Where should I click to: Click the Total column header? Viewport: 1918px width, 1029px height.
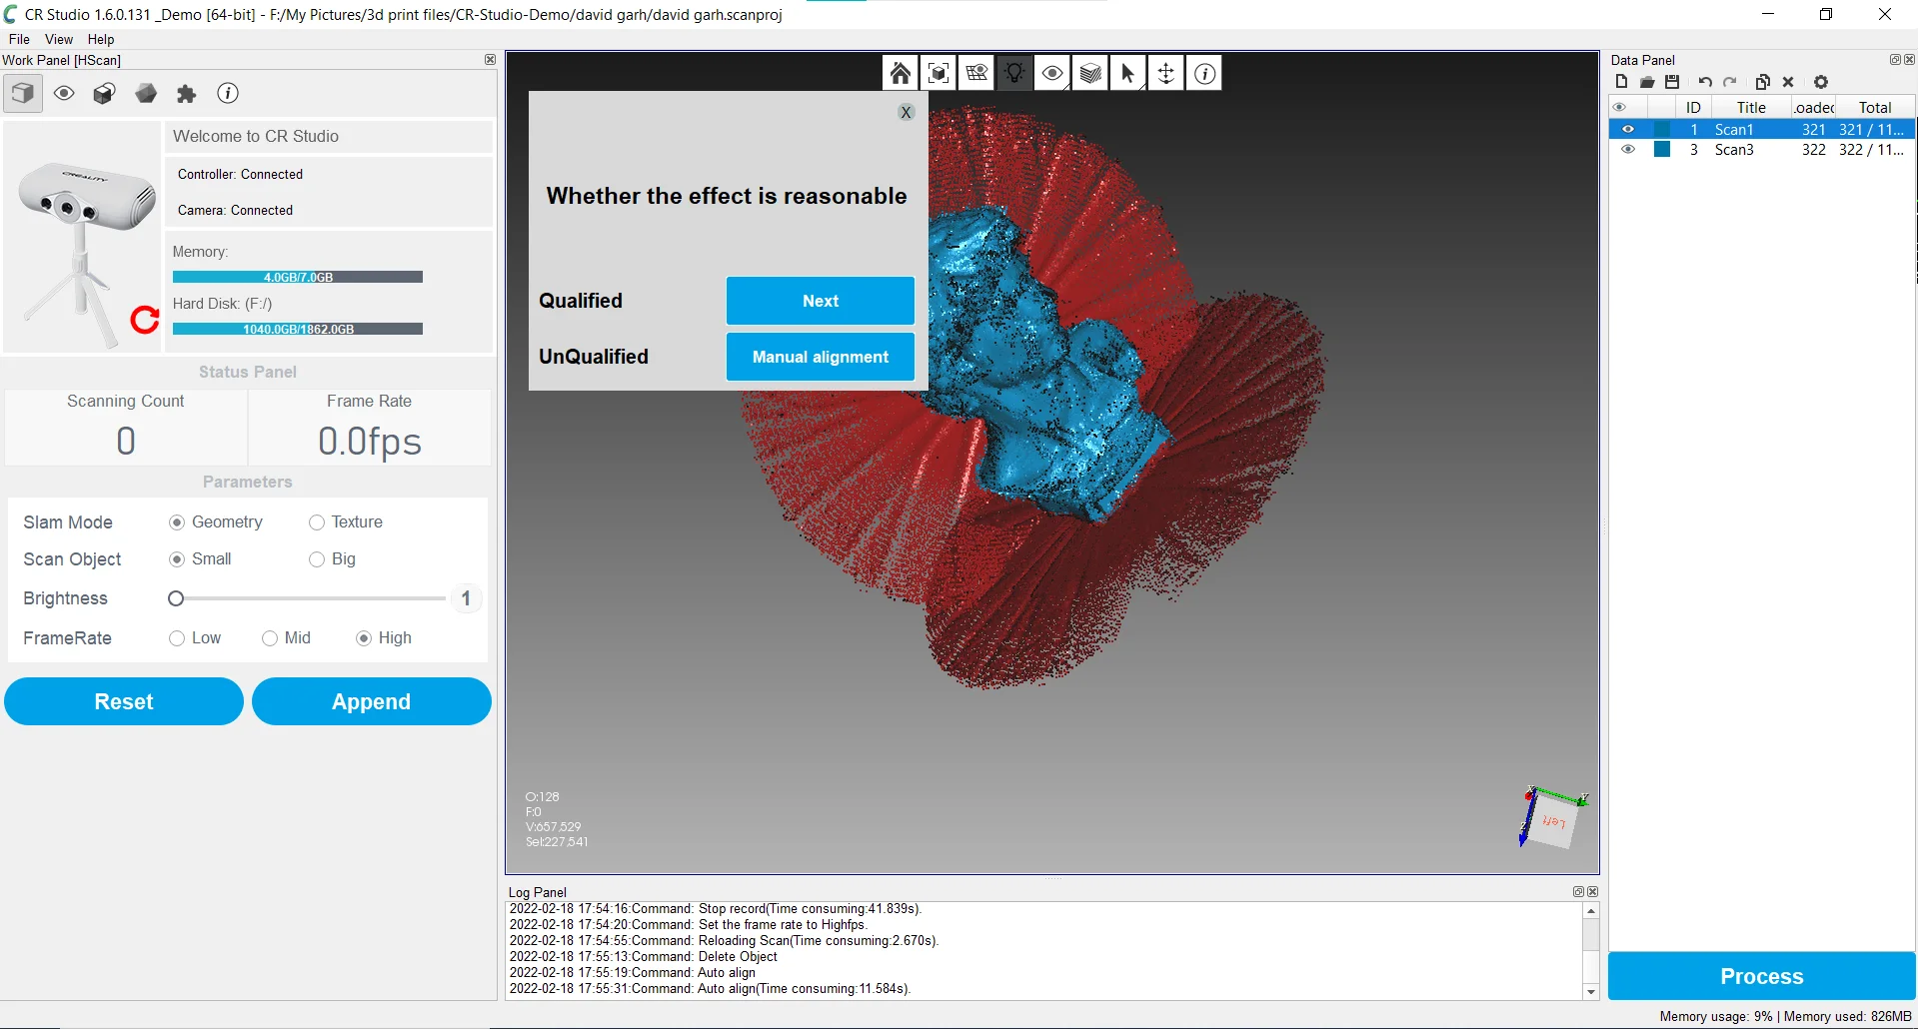coord(1875,108)
